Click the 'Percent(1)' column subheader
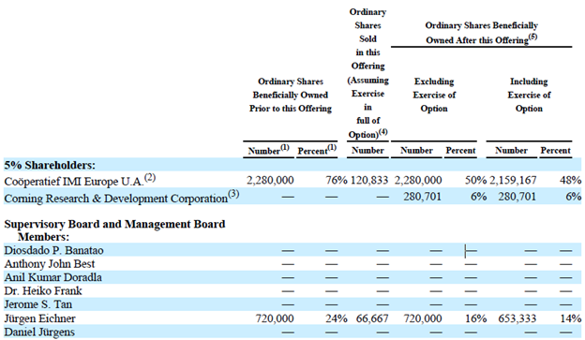 pos(317,150)
